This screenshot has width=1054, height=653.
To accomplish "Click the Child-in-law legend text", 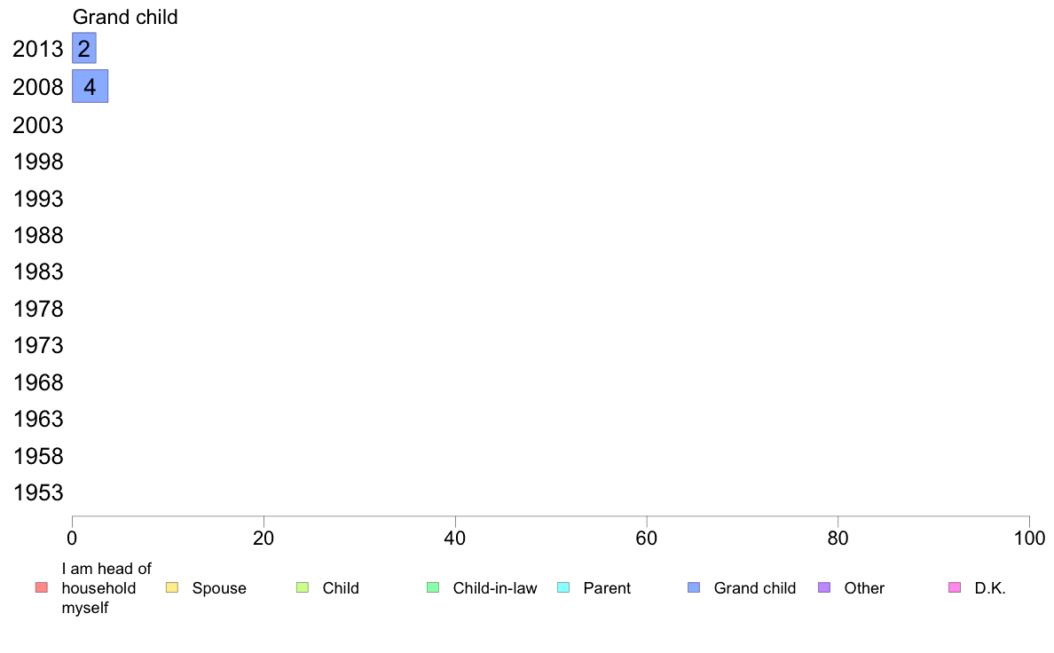I will tap(495, 588).
